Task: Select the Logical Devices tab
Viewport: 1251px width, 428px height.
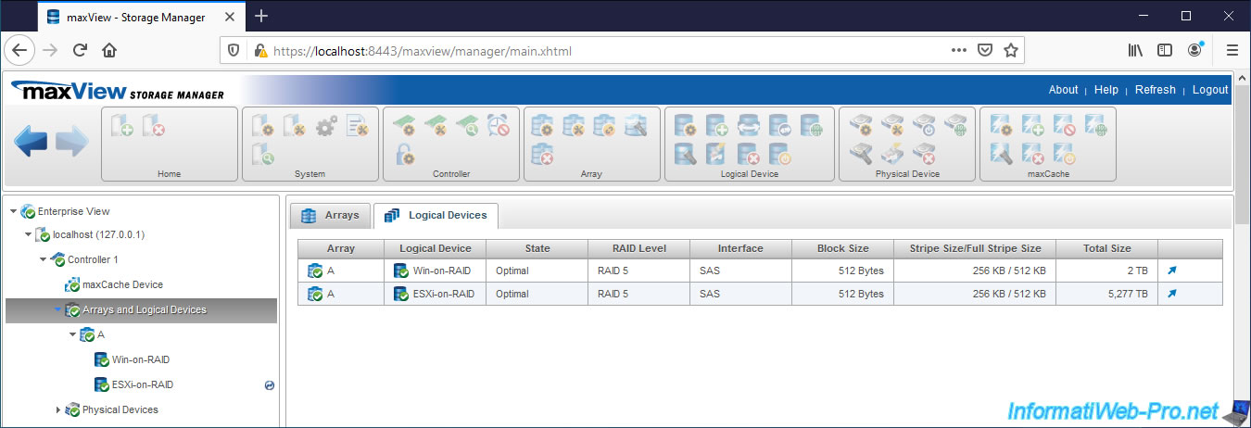Action: point(436,215)
